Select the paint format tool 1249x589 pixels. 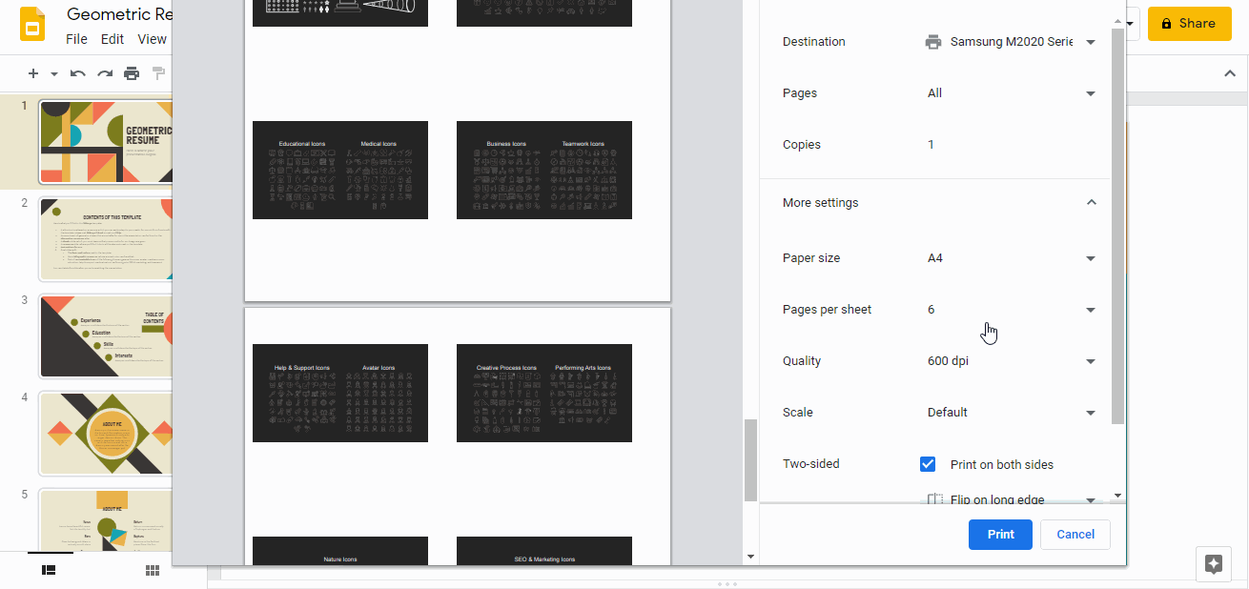coord(159,73)
